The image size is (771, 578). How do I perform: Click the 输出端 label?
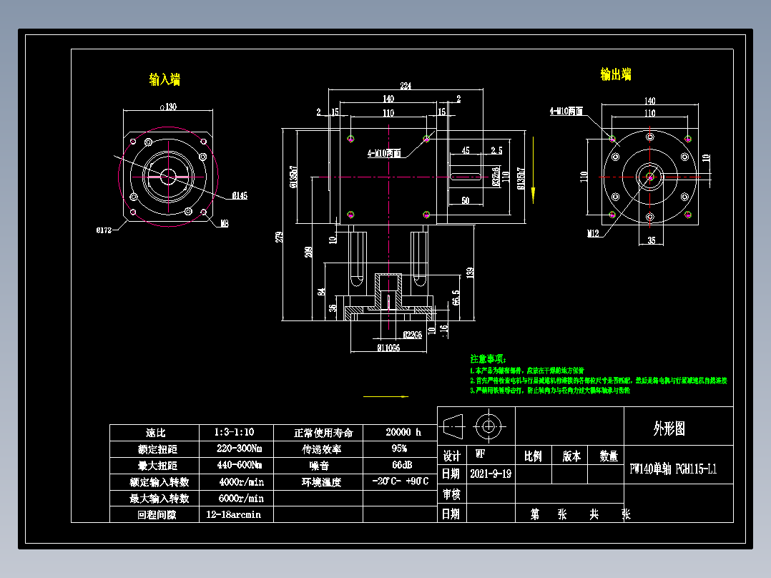[x=617, y=74]
